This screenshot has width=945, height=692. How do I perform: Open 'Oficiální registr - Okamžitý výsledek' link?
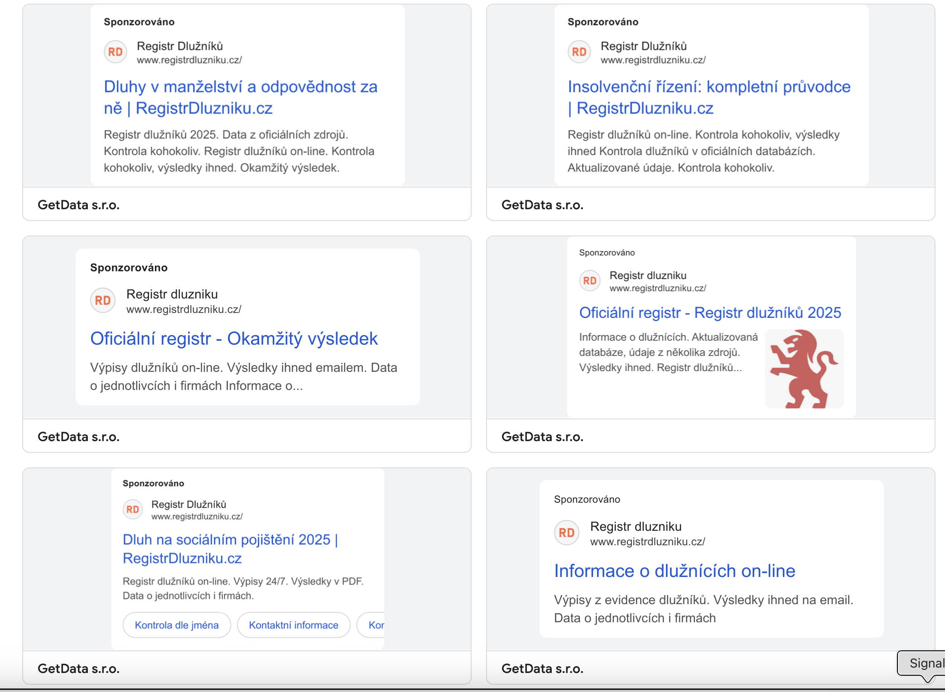234,338
